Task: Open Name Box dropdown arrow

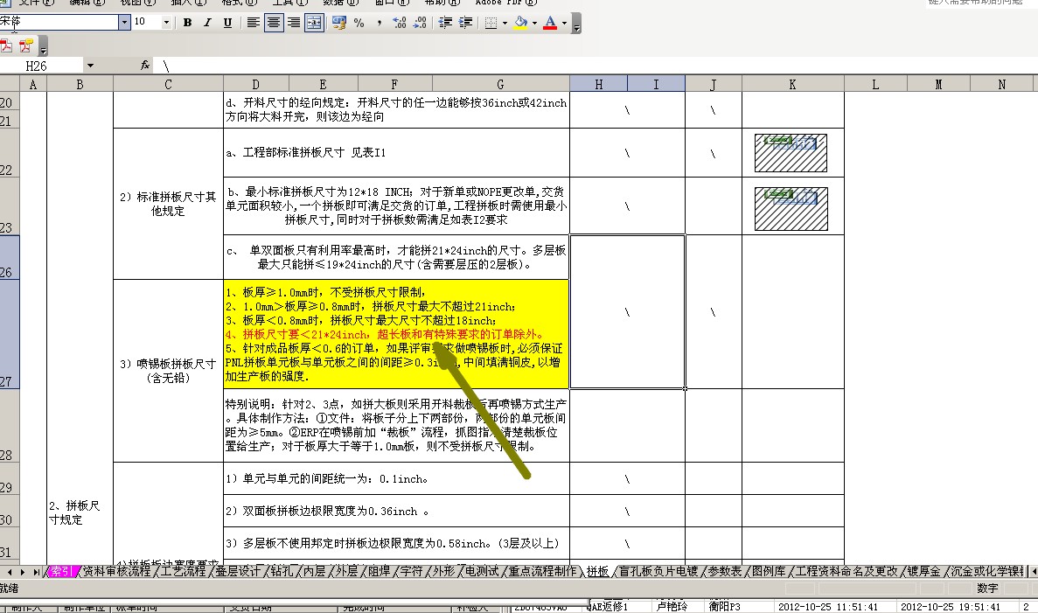Action: (x=90, y=66)
